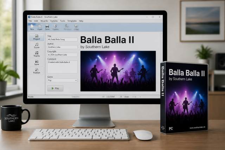The height and width of the screenshot is (150, 225).
Task: Click the Save floppy disk toolbar icon
Action: click(47, 27)
